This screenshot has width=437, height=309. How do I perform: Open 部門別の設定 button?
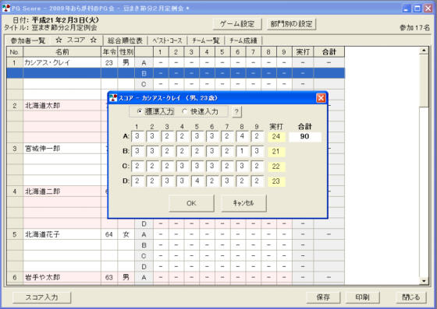(x=291, y=24)
